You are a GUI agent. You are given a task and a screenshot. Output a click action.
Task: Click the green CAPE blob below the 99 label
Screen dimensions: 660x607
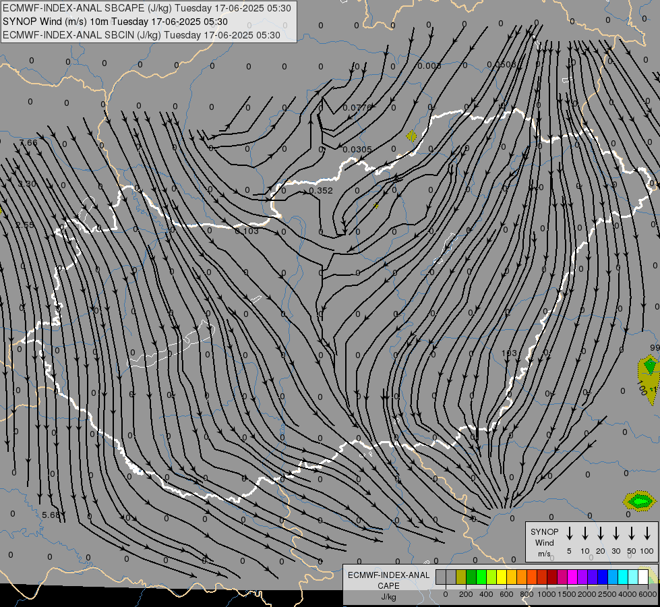650,365
